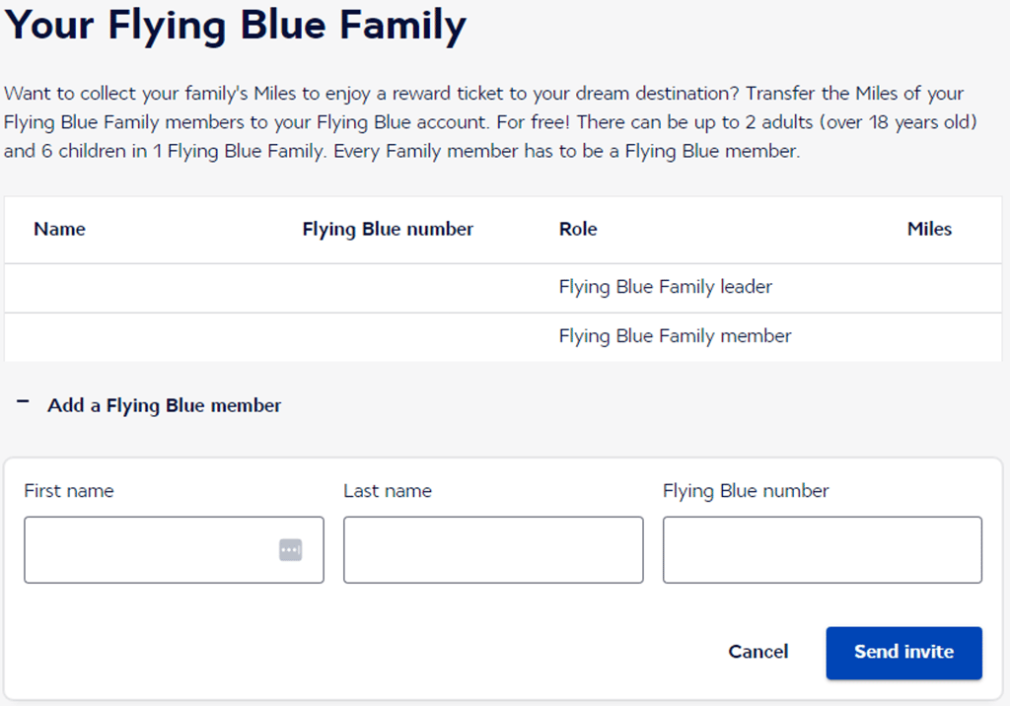The image size is (1010, 706).
Task: Select the Role column header
Action: (578, 229)
